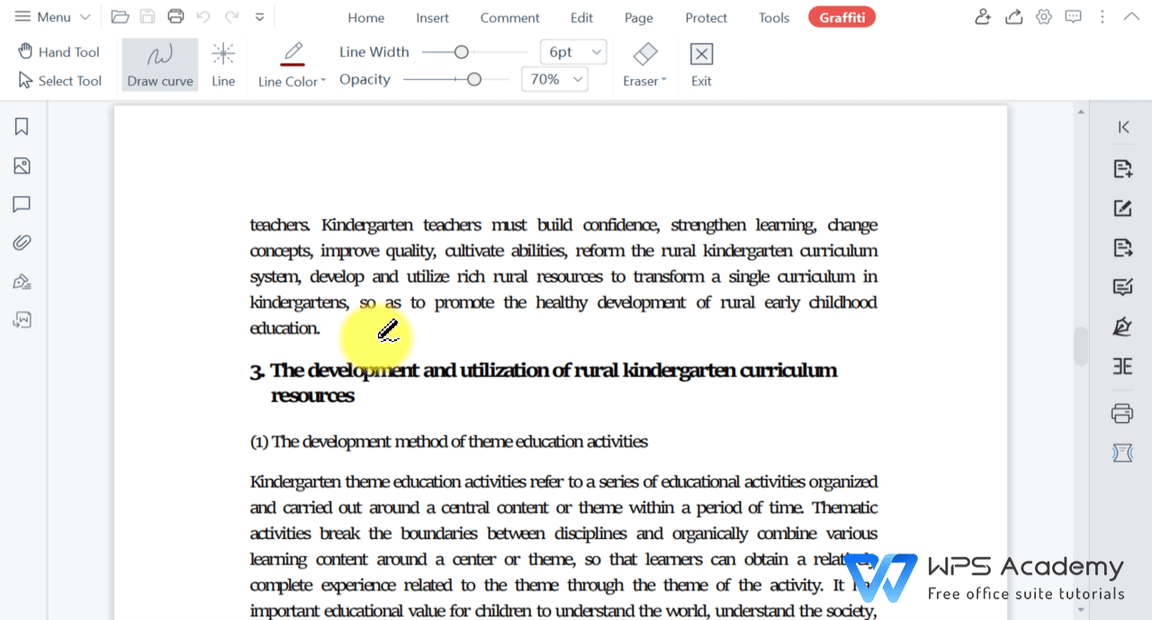Click the bookmark icon in left sidebar
Image resolution: width=1152 pixels, height=620 pixels.
click(x=22, y=127)
